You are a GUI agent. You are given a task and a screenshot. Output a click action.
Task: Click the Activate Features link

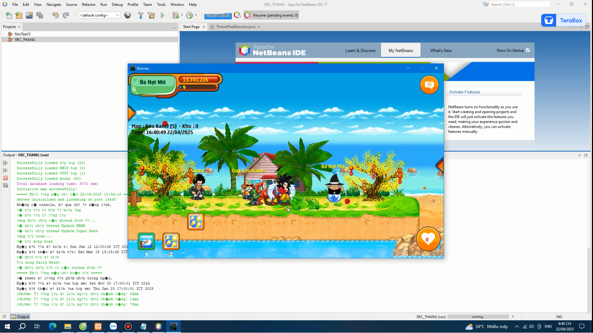pos(464,92)
